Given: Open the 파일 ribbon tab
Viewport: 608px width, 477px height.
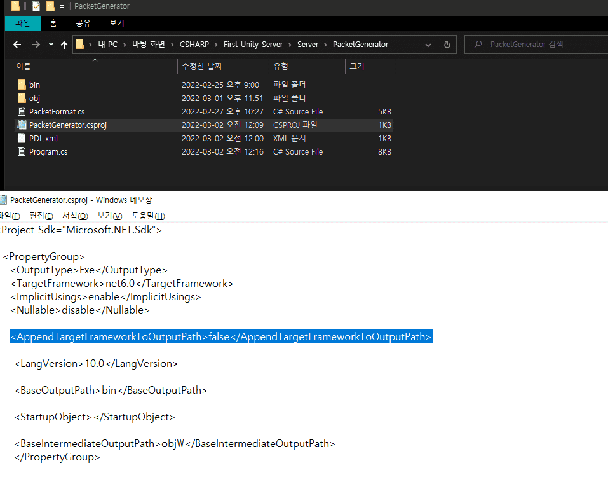Looking at the screenshot, I should point(22,23).
